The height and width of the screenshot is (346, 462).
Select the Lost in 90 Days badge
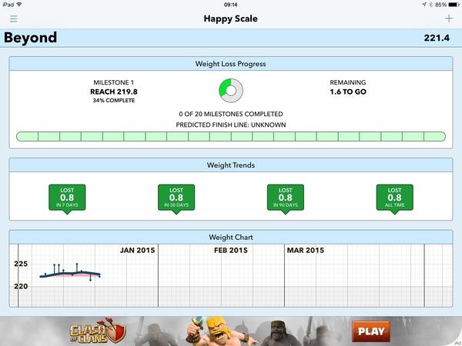pyautogui.click(x=286, y=198)
